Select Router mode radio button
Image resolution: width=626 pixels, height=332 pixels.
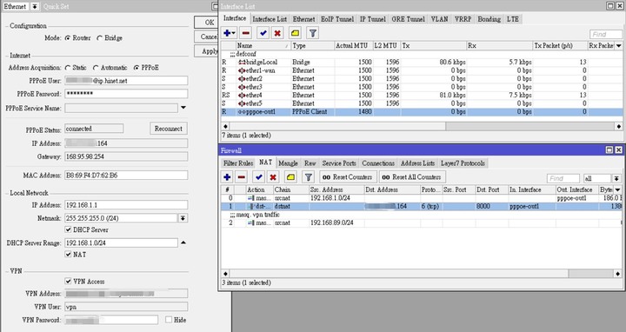(68, 38)
